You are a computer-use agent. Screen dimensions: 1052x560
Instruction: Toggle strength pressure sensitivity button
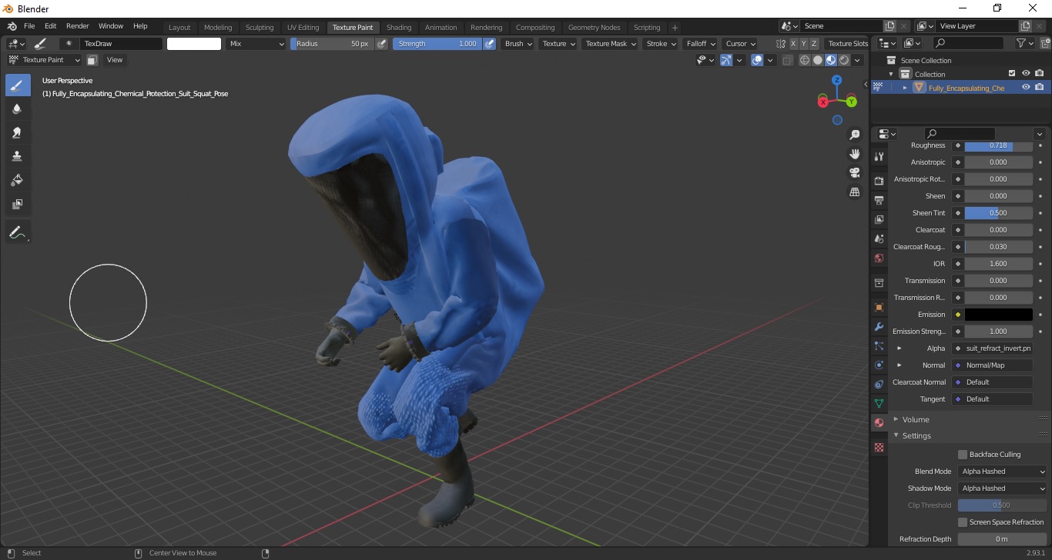(490, 44)
